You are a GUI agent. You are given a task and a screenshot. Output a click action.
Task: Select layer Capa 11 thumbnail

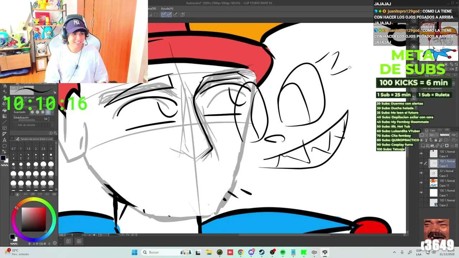click(x=434, y=183)
